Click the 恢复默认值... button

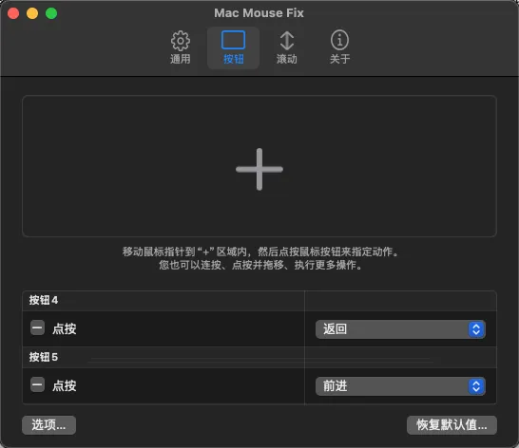click(x=452, y=425)
